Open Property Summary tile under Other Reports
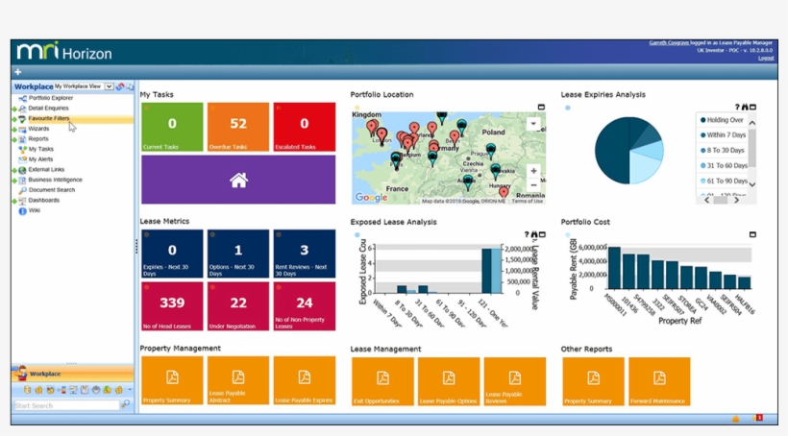 593,381
